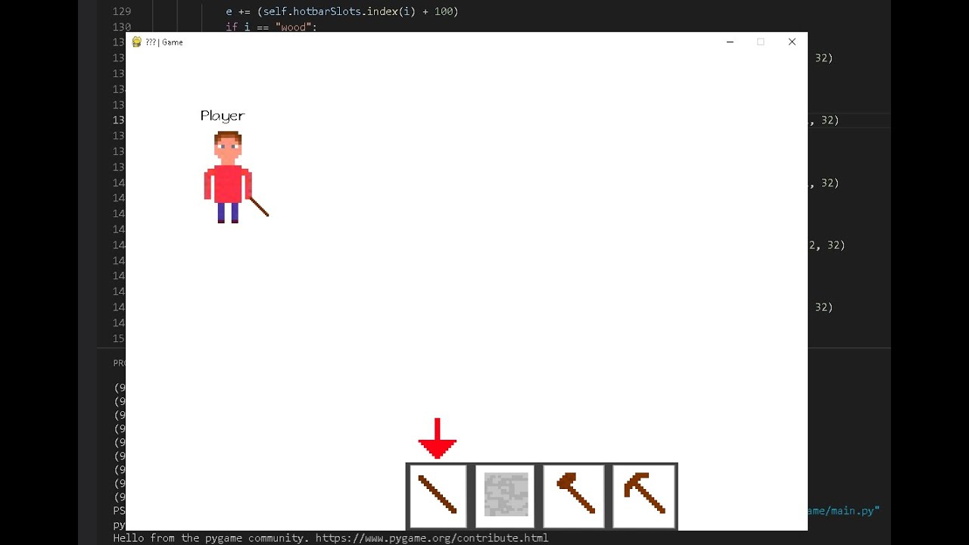
Task: Select the wooden stick hotbar slot
Action: click(x=438, y=496)
